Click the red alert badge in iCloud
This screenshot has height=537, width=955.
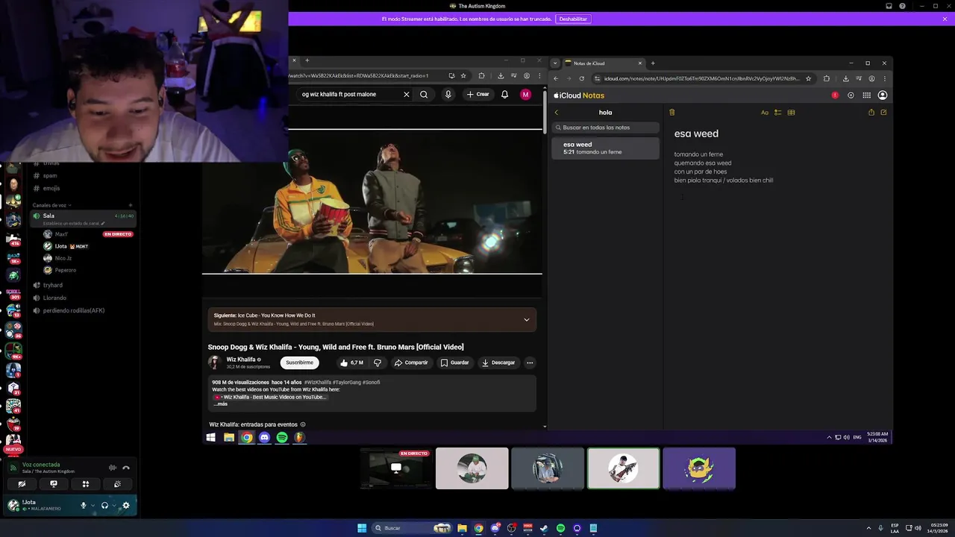835,95
